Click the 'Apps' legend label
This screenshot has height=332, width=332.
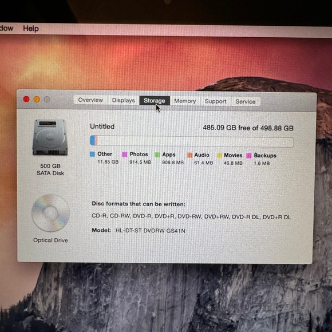coord(169,155)
